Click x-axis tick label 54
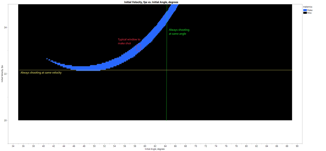326x151 pixels. [x=115, y=146]
